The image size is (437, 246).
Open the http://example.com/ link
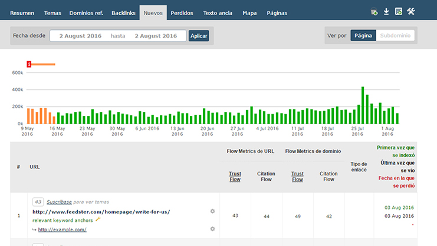coord(62,230)
